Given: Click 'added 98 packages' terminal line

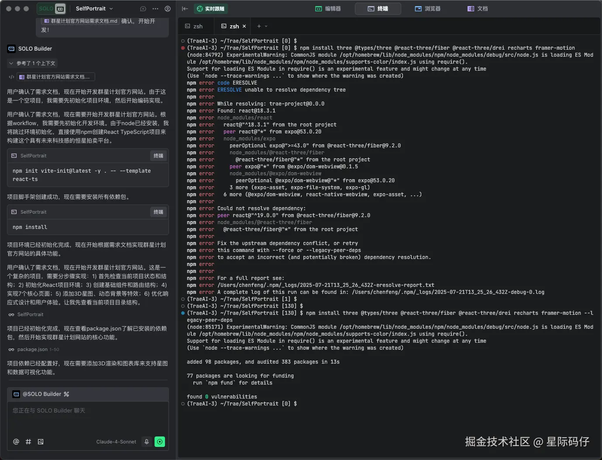Looking at the screenshot, I should coord(263,362).
